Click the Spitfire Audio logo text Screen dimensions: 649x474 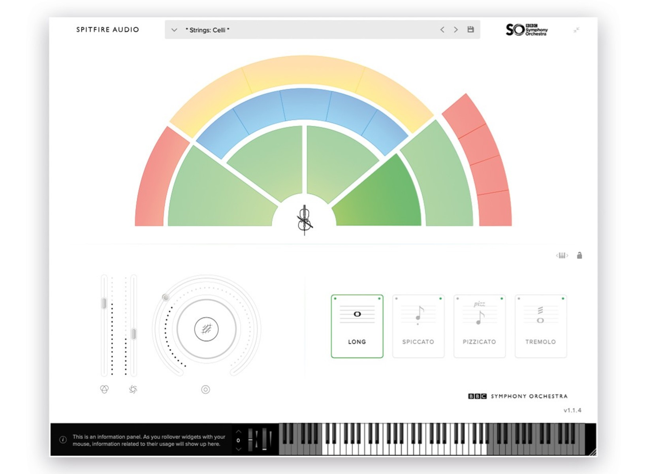107,30
